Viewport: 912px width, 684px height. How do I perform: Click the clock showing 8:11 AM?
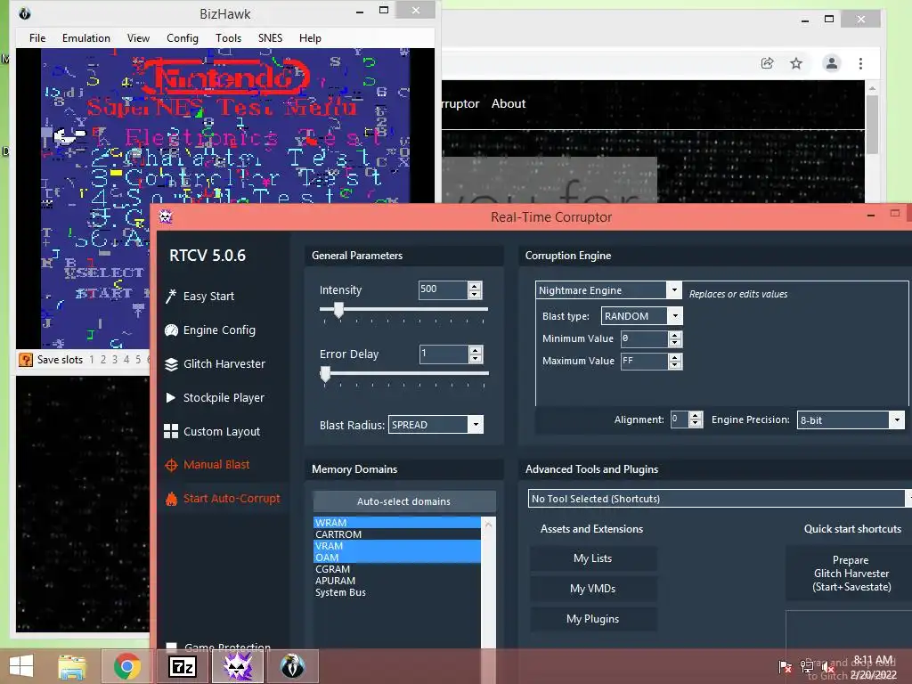[x=873, y=660]
